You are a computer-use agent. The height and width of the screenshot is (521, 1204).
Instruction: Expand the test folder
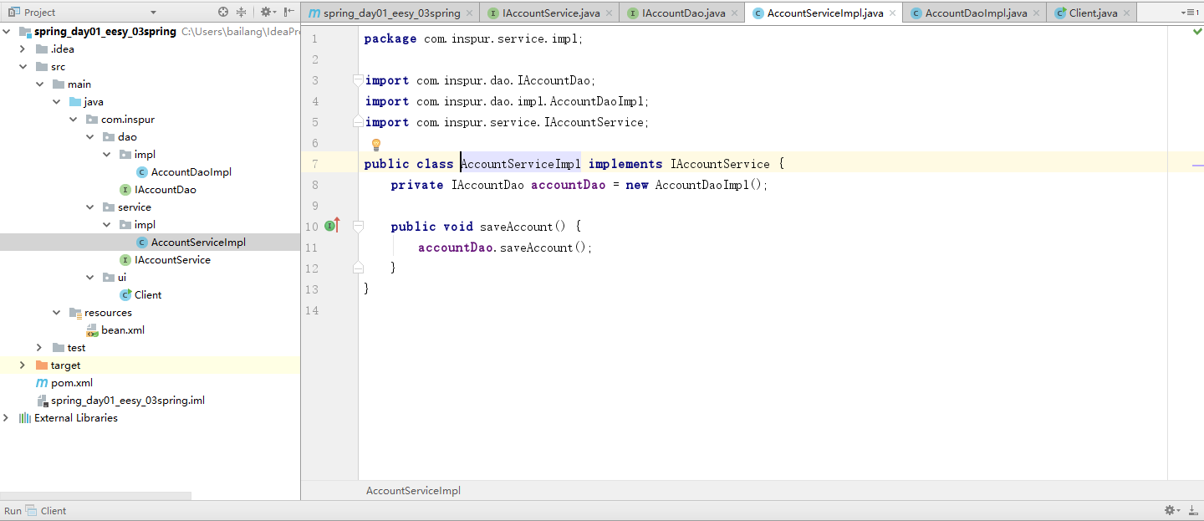[x=39, y=348]
